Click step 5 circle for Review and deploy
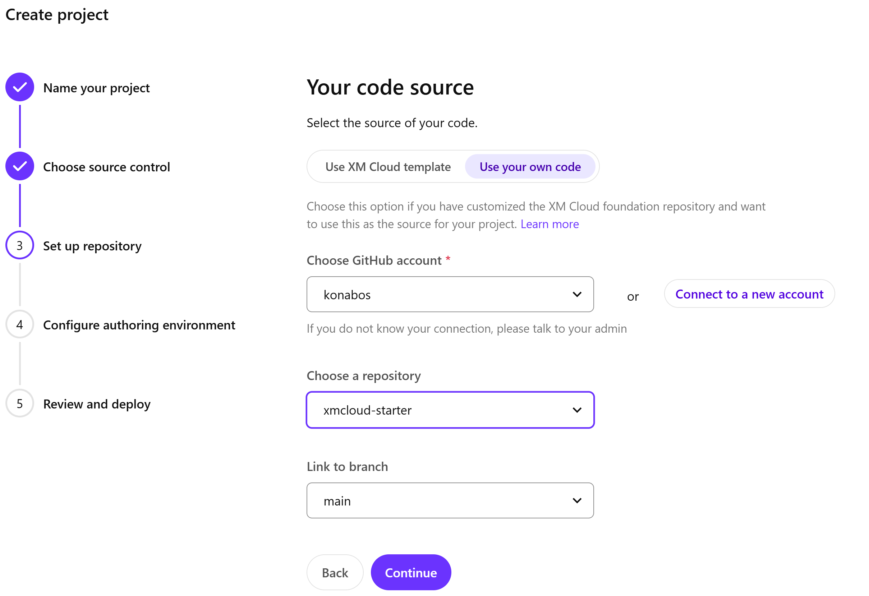 tap(19, 403)
